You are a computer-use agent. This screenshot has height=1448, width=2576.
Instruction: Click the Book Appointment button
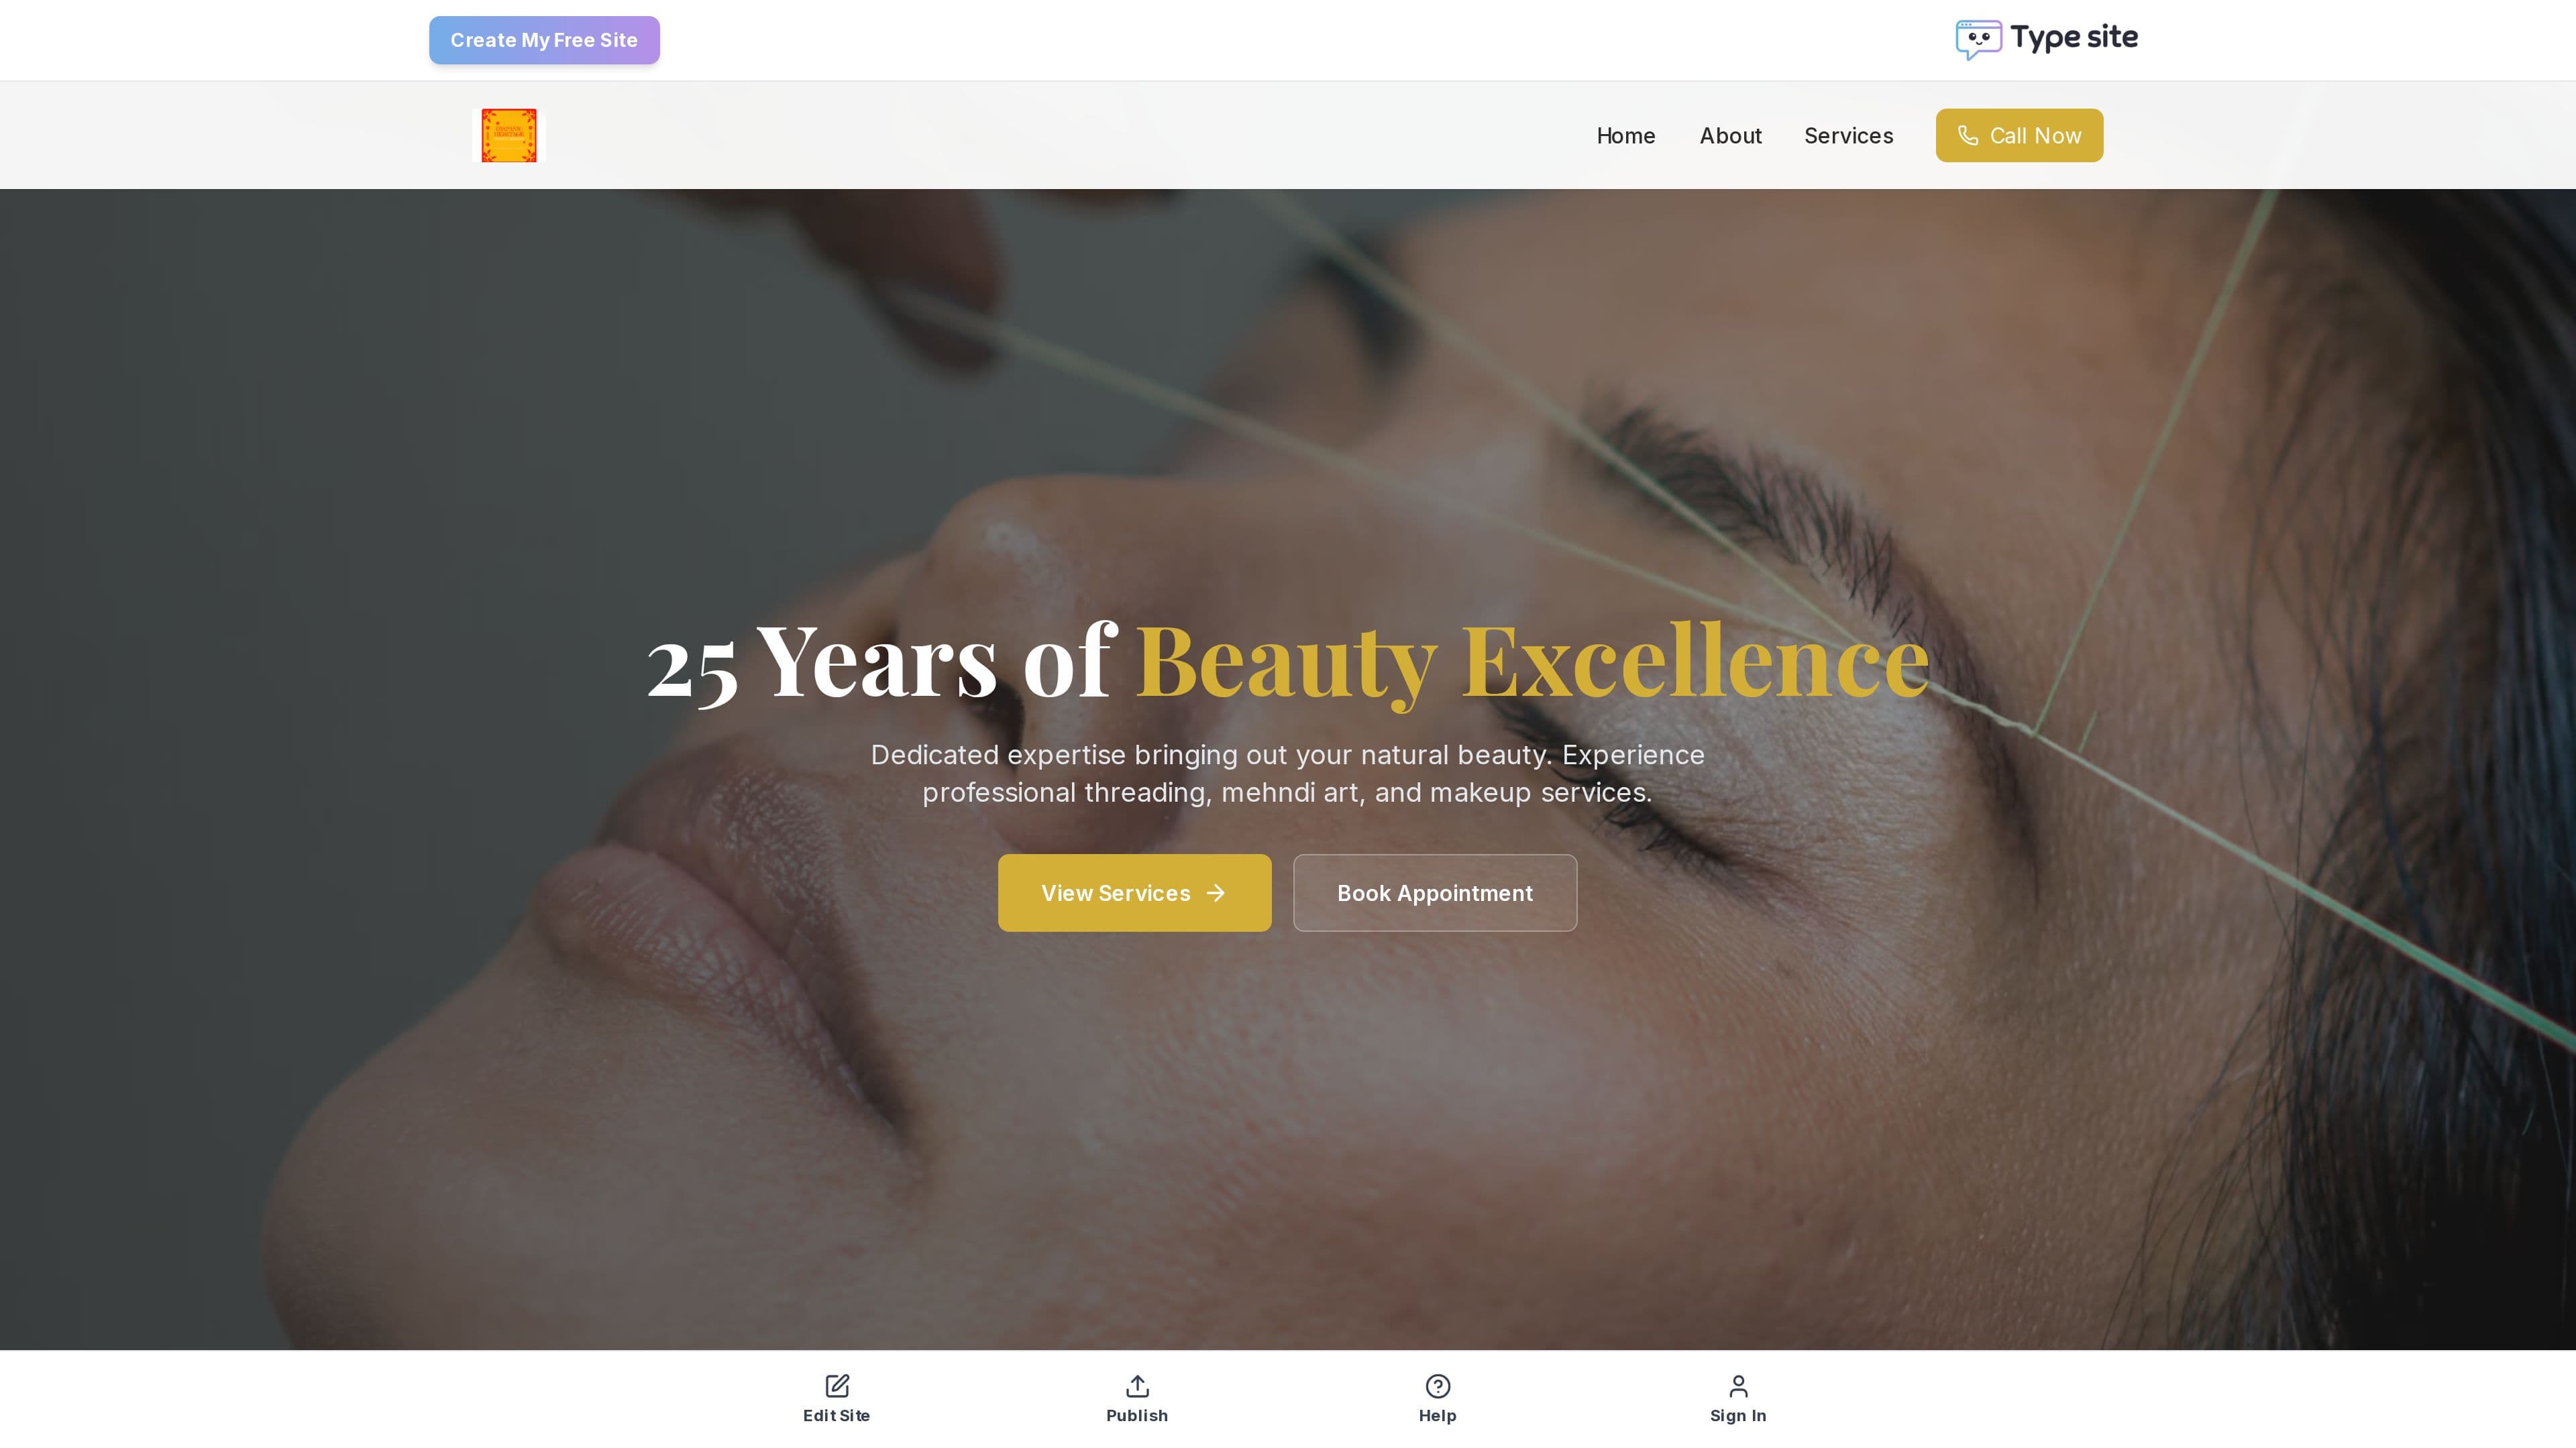point(1434,892)
